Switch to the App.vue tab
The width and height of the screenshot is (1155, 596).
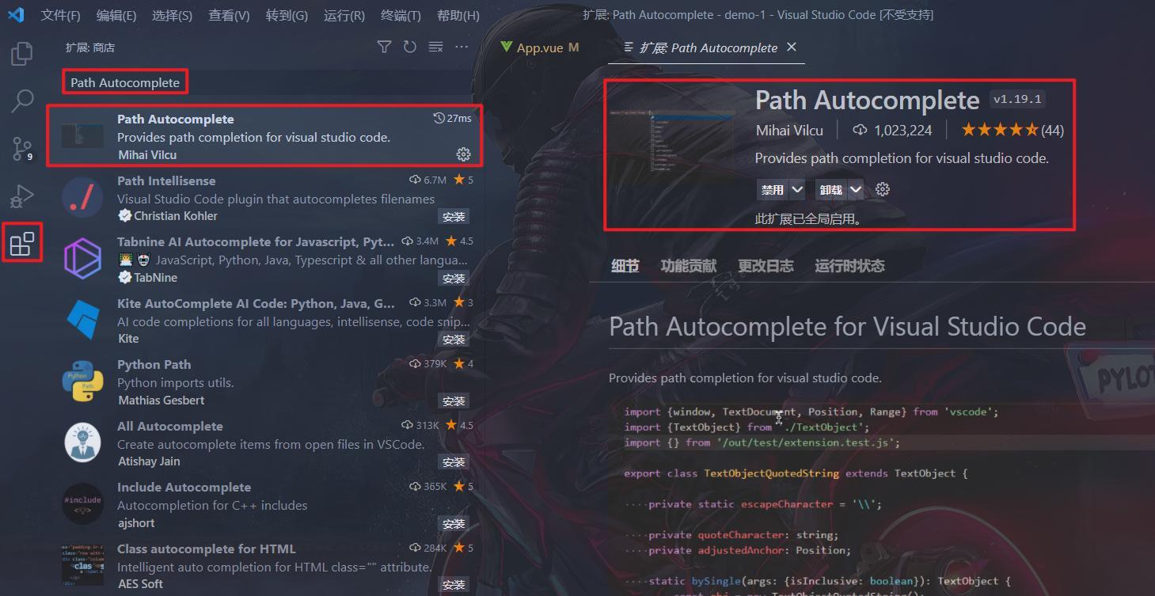click(538, 47)
